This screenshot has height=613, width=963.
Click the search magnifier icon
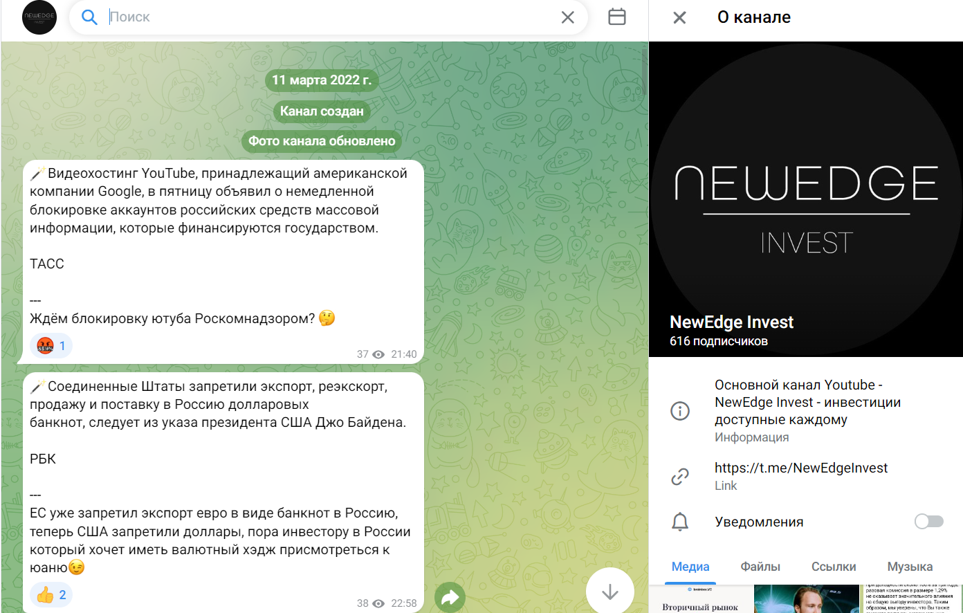pyautogui.click(x=89, y=17)
